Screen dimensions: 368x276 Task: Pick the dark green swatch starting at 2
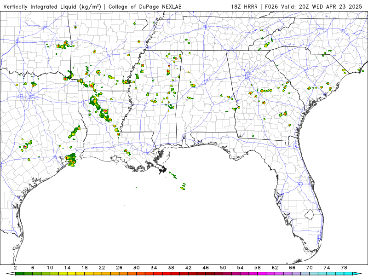20,274
